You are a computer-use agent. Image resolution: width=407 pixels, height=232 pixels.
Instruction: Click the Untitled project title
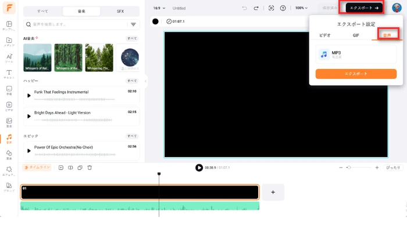coord(179,8)
